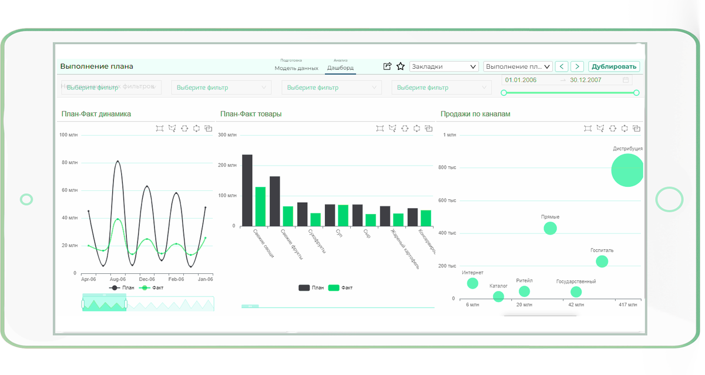Click the star favorite icon
The height and width of the screenshot is (375, 705).
pyautogui.click(x=401, y=66)
